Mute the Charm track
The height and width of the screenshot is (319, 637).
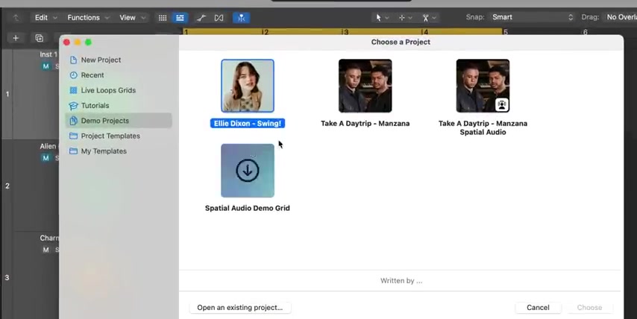click(45, 250)
